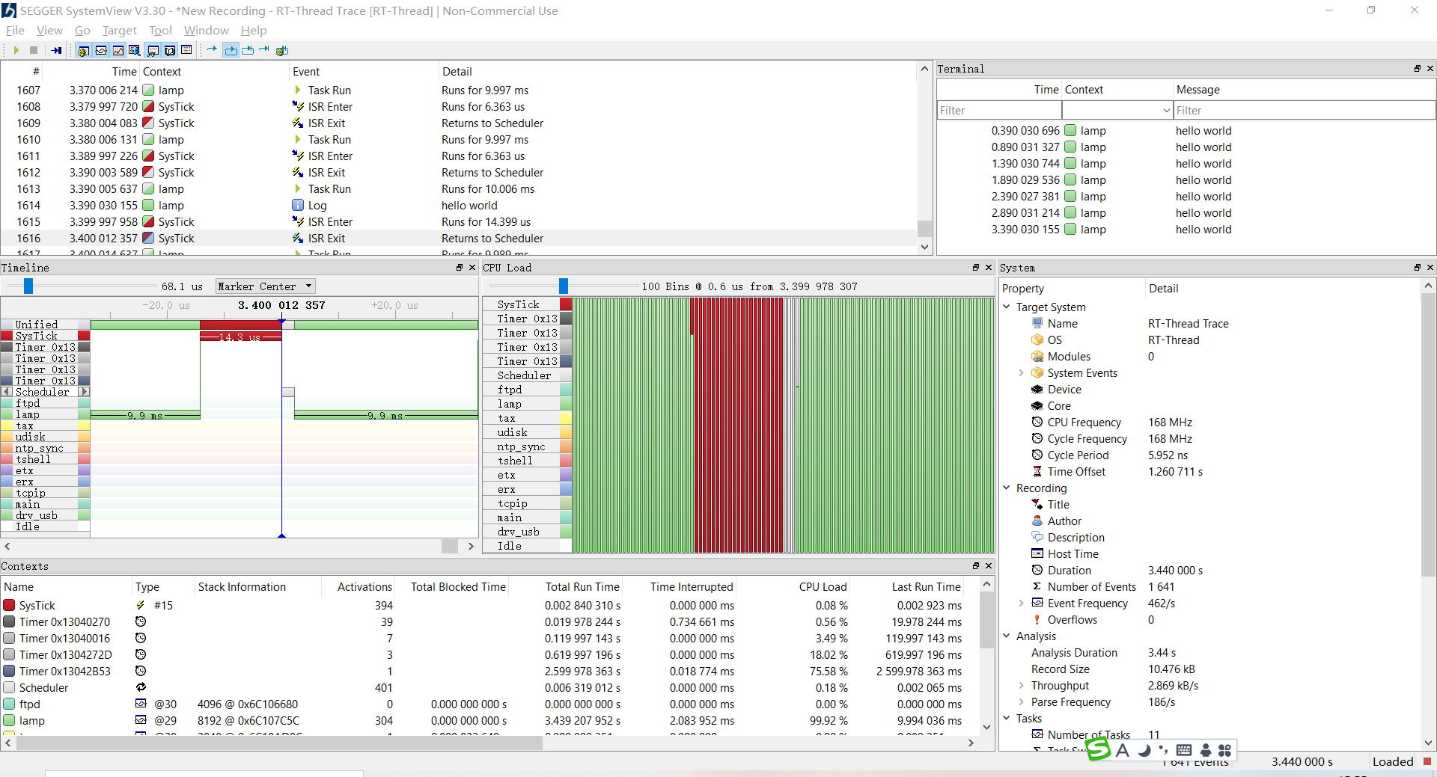Image resolution: width=1437 pixels, height=777 pixels.
Task: Expand the Throughput tree node
Action: 1022,685
